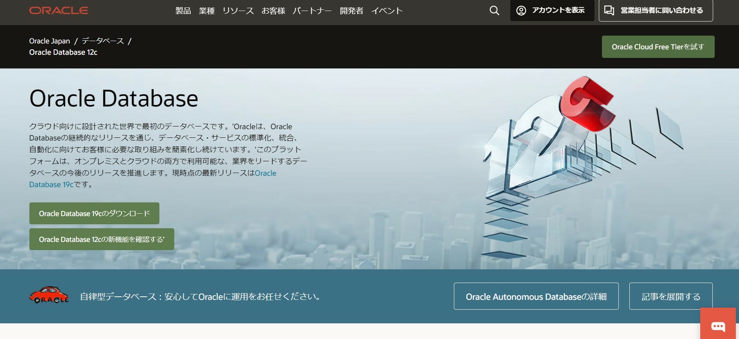
Task: Click Oracle Database 12c breadcrumb text
Action: tap(63, 52)
